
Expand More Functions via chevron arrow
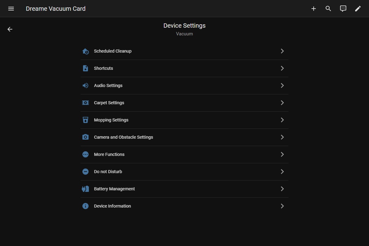pos(282,154)
